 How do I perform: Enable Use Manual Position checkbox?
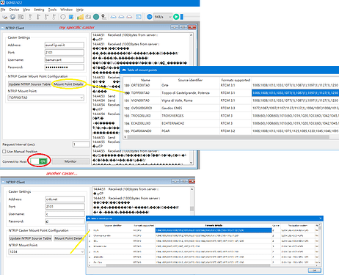pos(4,152)
